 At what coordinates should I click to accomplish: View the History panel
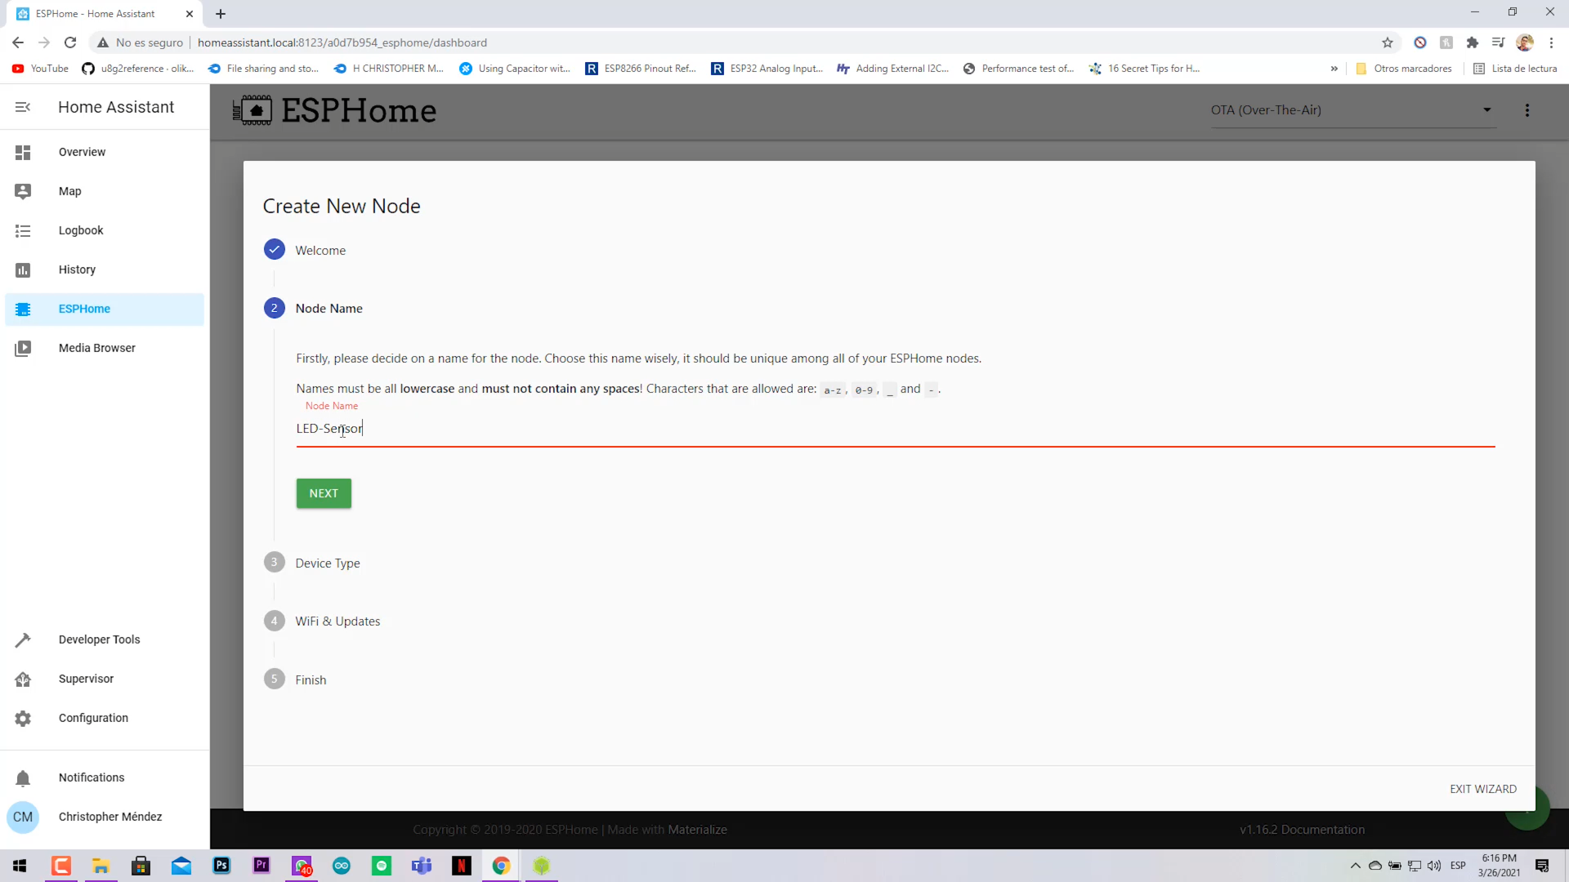point(76,269)
